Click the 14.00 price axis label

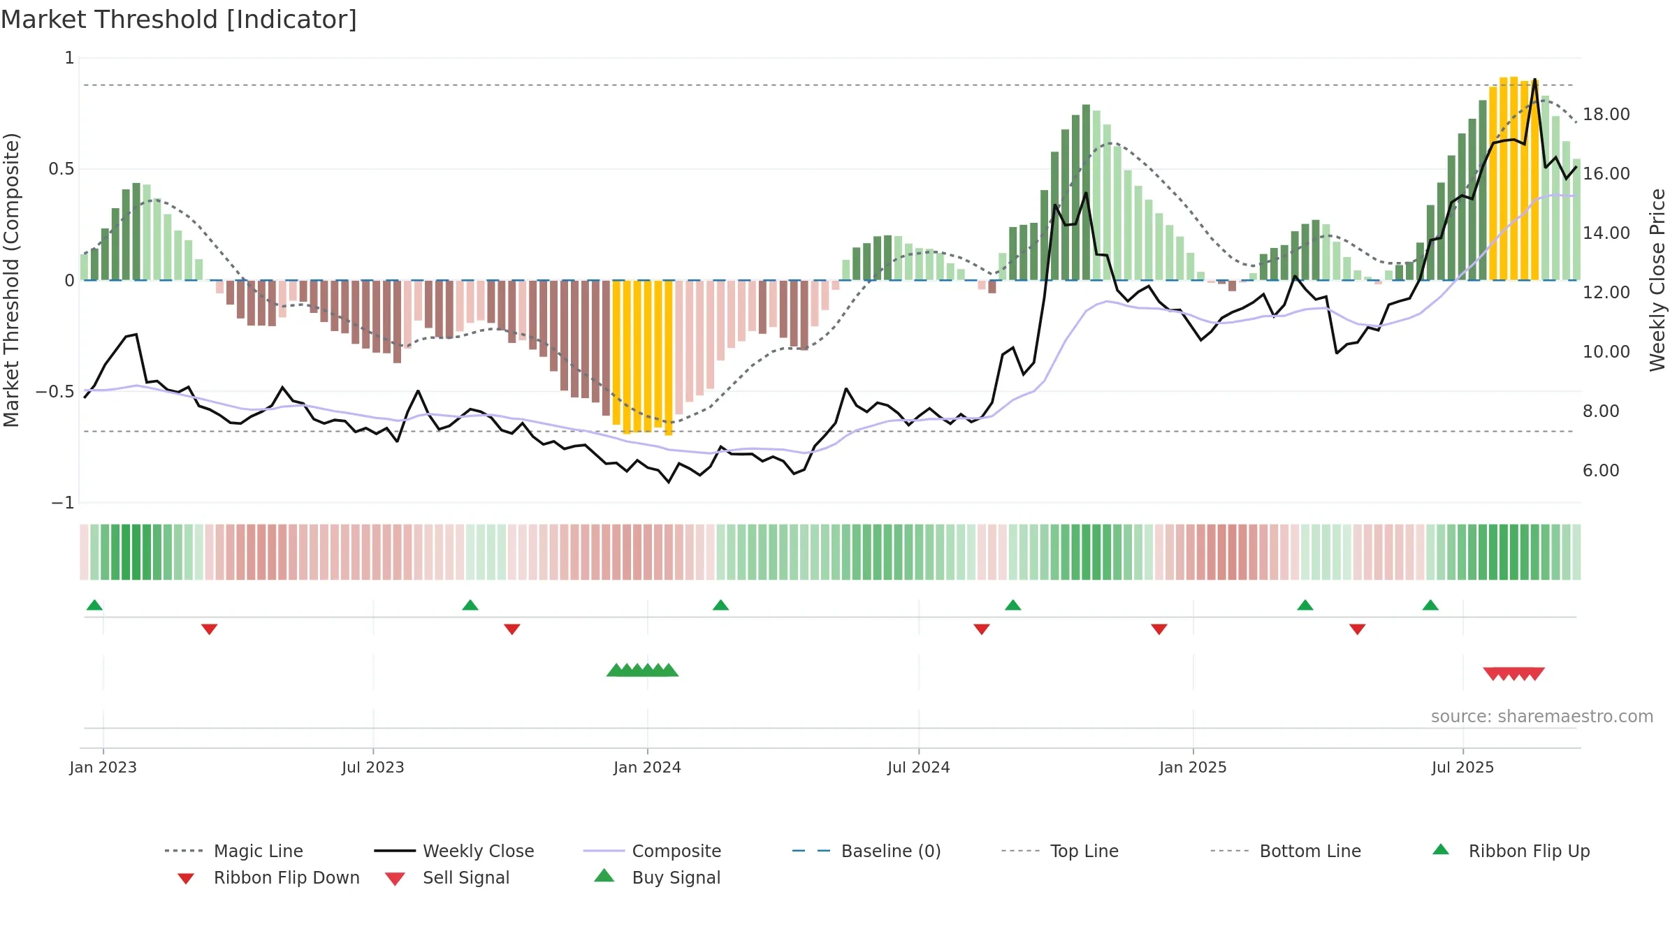coord(1606,233)
